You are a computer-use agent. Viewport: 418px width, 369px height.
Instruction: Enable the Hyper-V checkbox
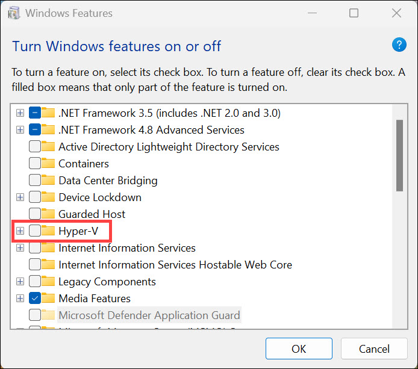(35, 231)
